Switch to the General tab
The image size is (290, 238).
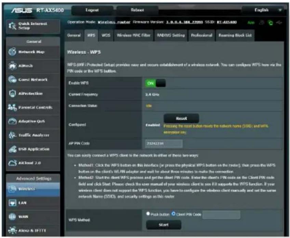(74, 35)
